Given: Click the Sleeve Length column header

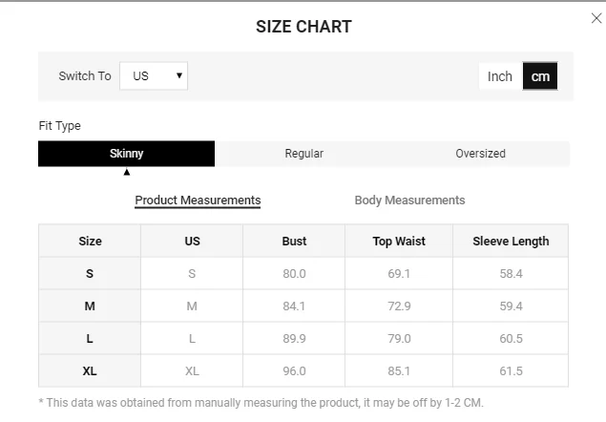Looking at the screenshot, I should point(511,242).
